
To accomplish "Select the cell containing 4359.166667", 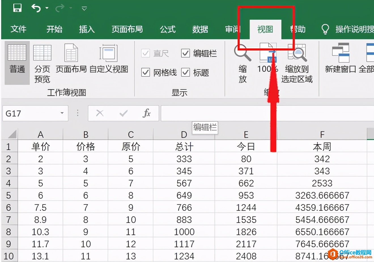I will (x=322, y=208).
